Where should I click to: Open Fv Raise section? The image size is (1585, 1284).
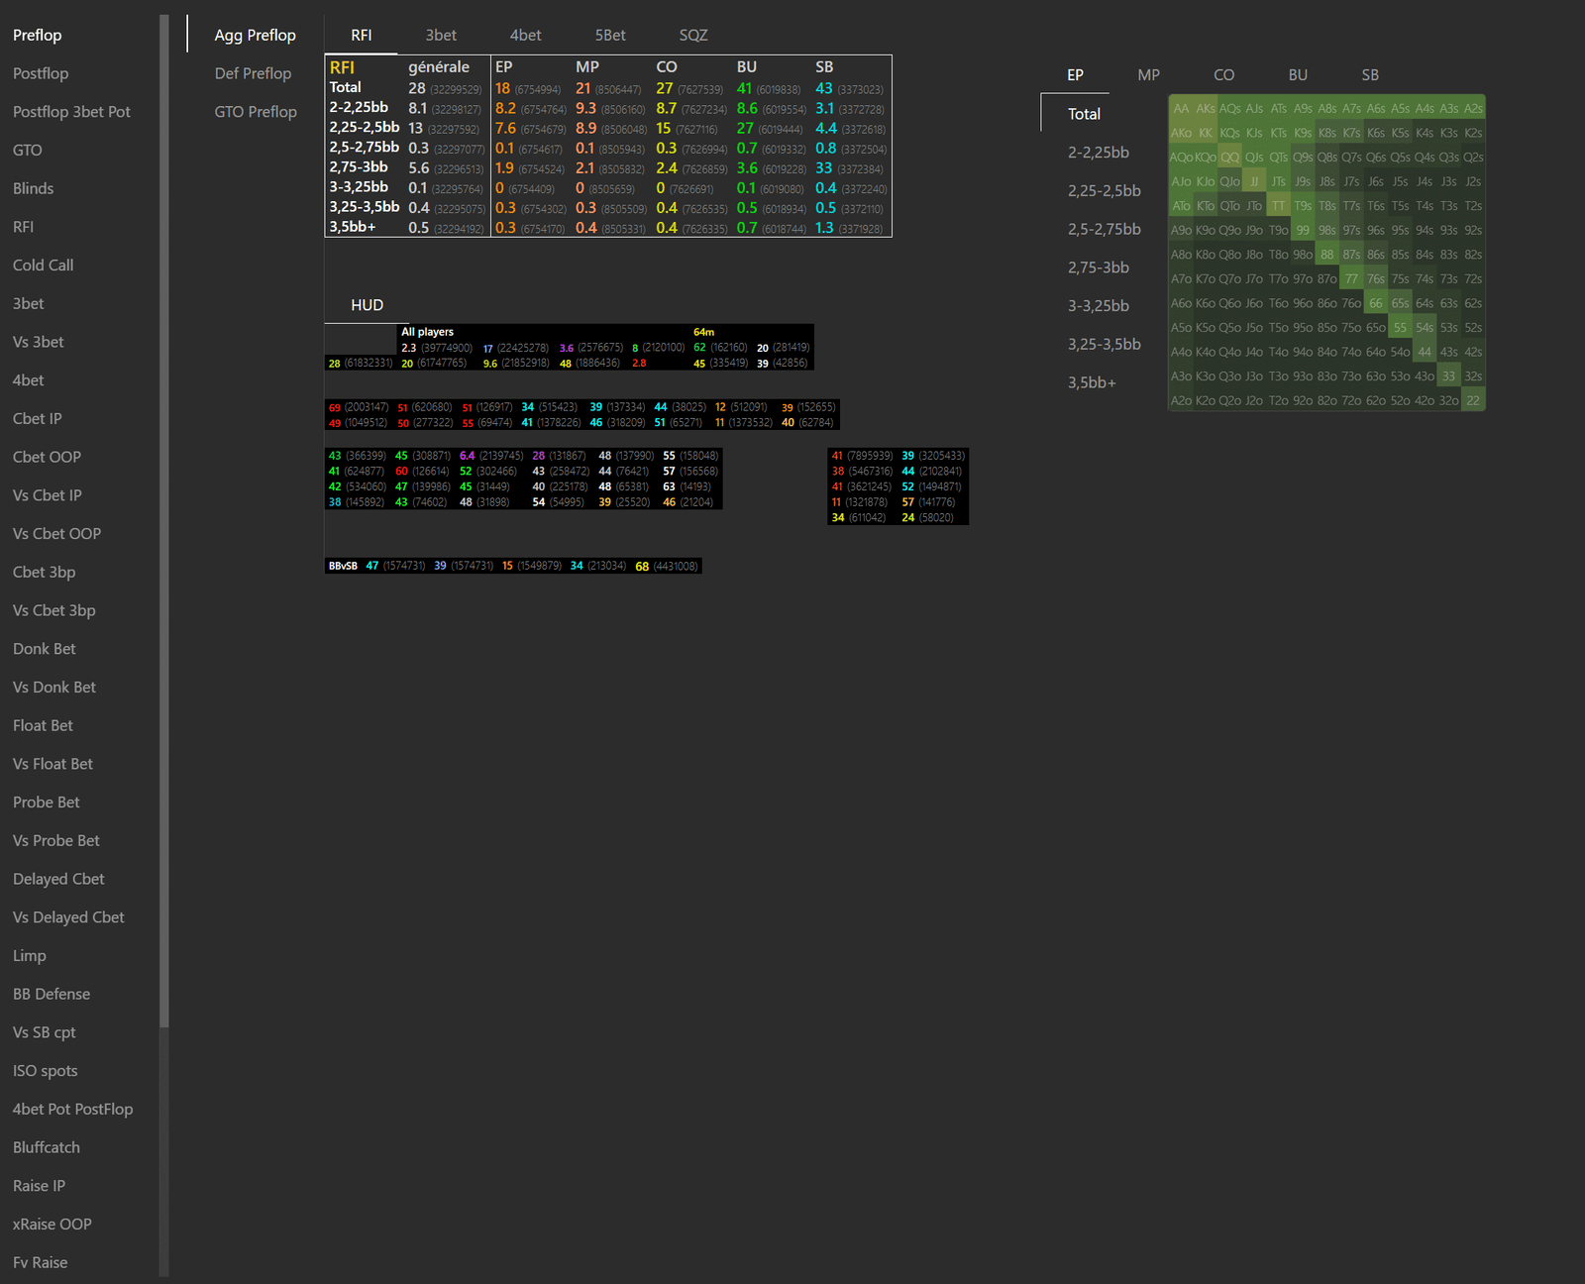pos(41,1263)
